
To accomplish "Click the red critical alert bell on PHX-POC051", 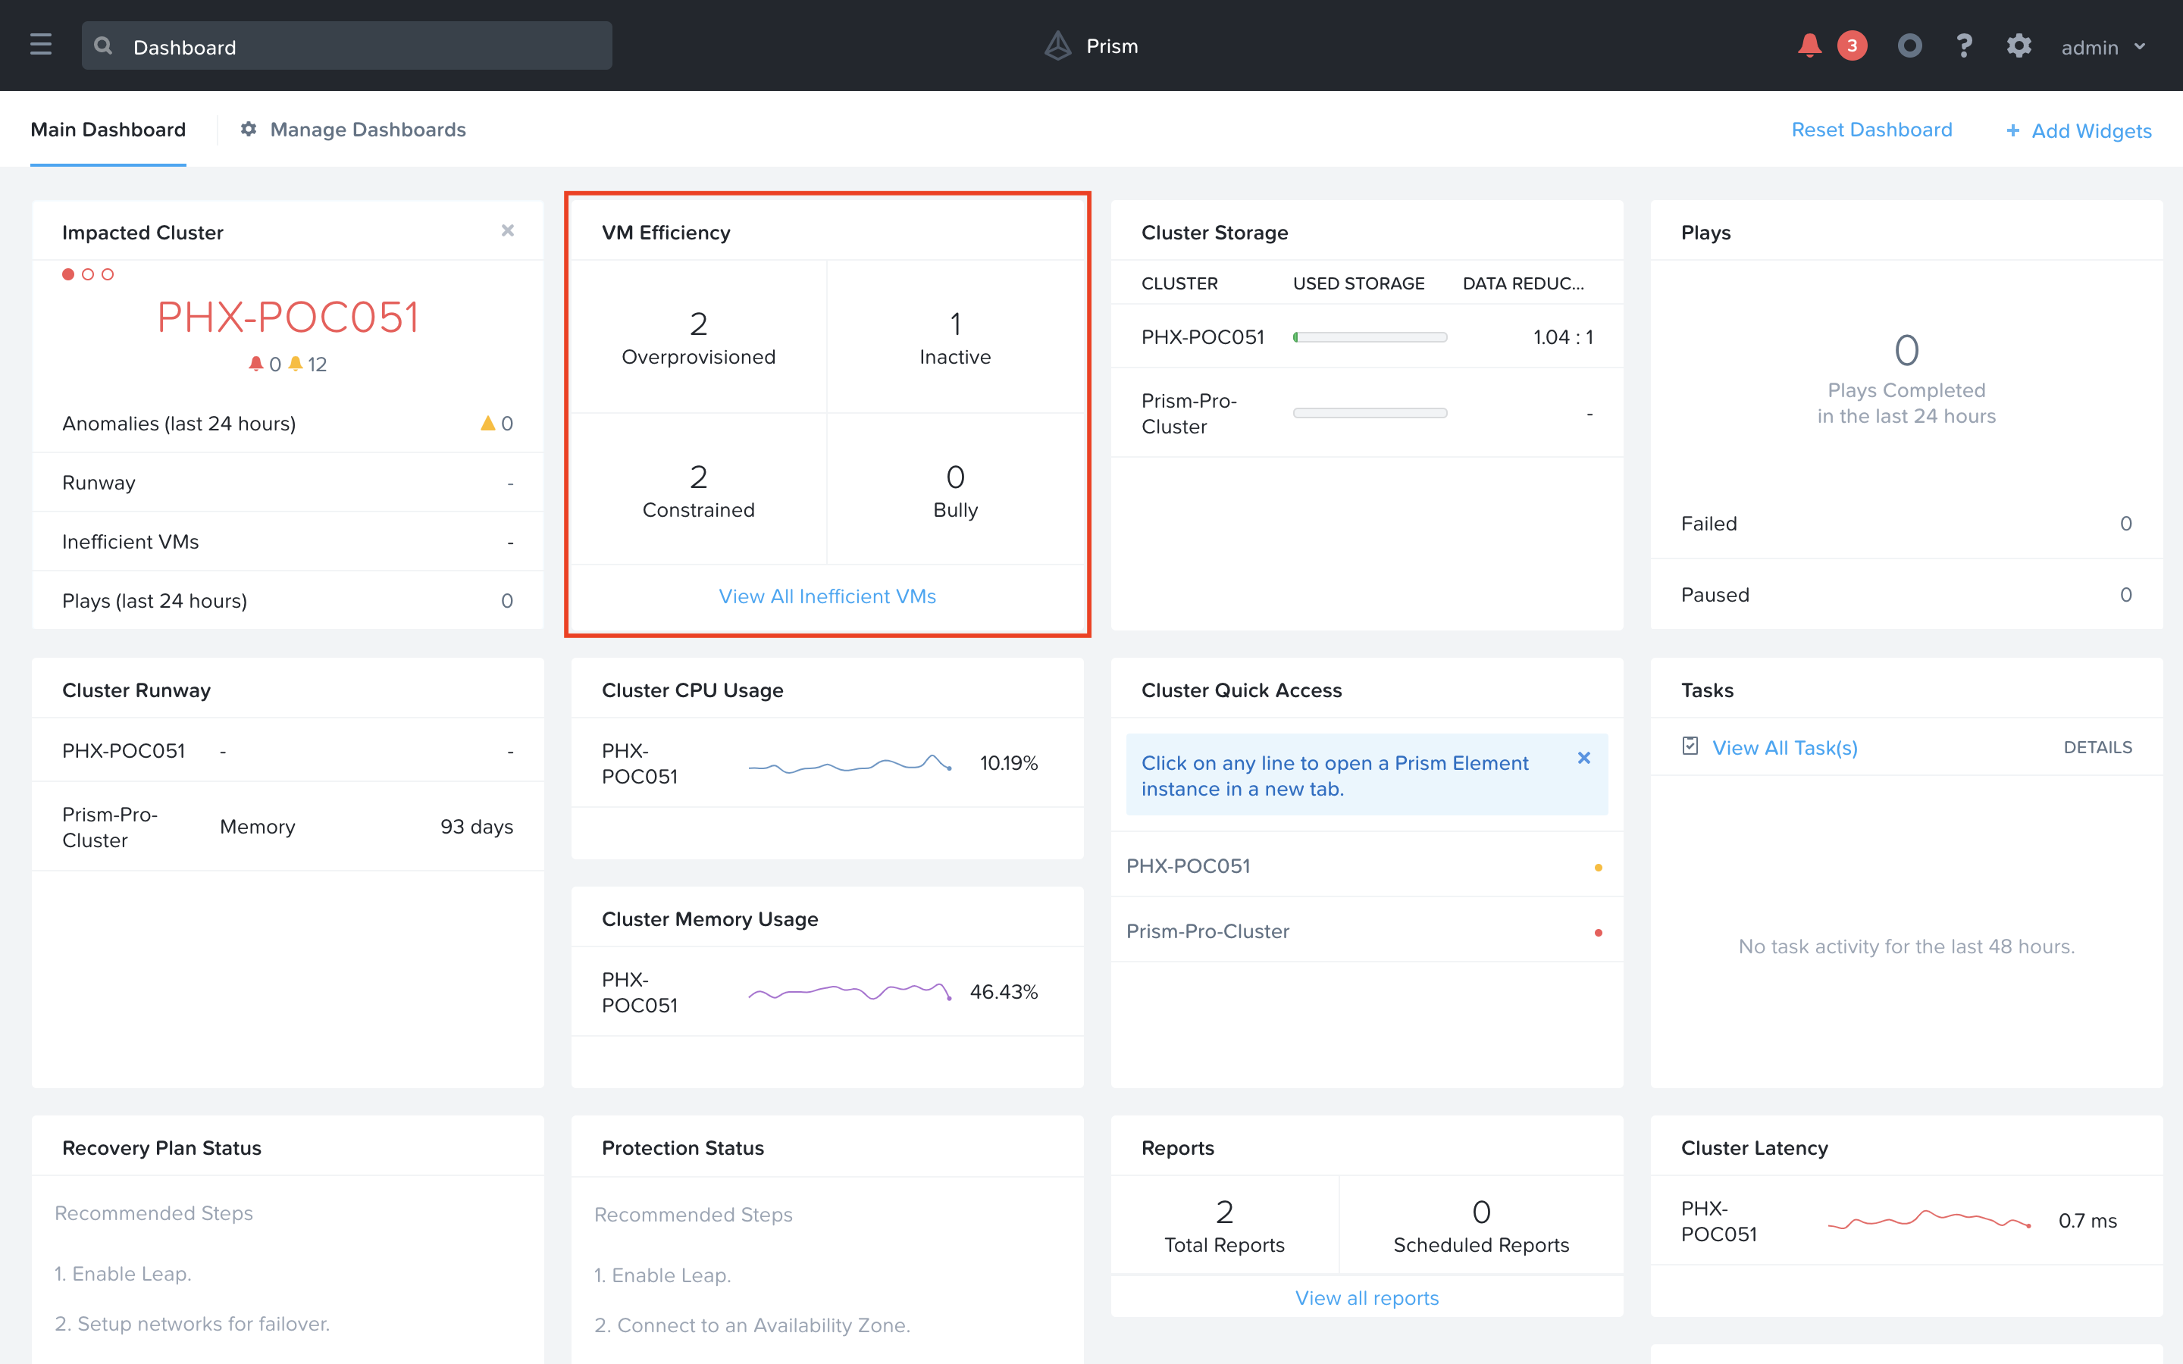I will click(256, 364).
